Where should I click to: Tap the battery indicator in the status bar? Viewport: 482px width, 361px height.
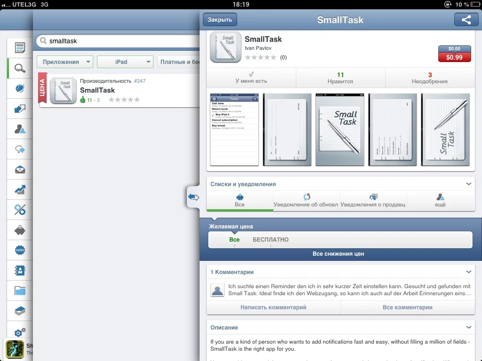[475, 4]
